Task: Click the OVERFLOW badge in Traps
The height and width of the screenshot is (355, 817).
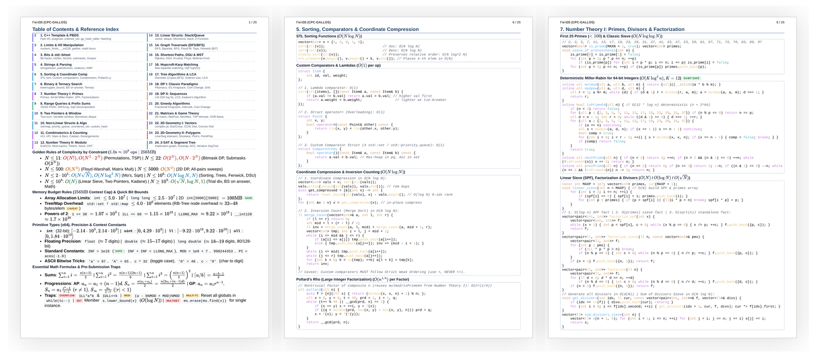Action: pos(67,295)
